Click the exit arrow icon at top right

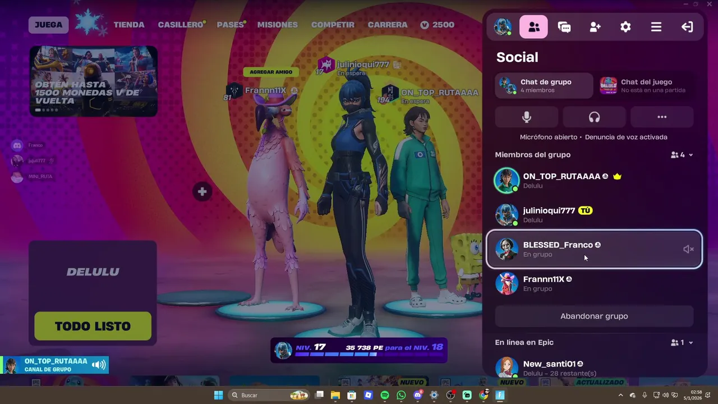[x=687, y=27]
